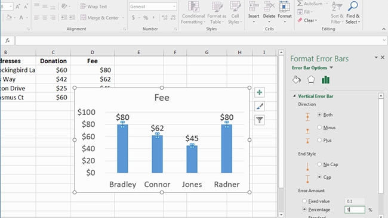Viewport: 388px width, 218px height.
Task: Select Percentage error amount
Action: (304, 209)
